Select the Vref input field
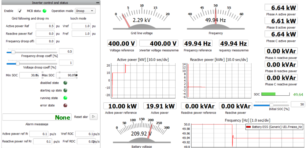306x148 pixels. coord(81,26)
